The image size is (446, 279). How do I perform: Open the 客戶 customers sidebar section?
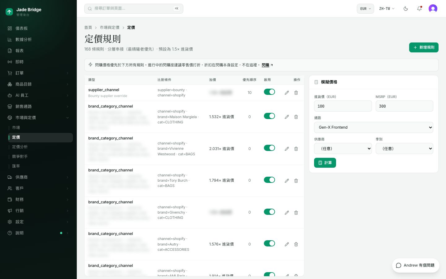tap(38, 188)
